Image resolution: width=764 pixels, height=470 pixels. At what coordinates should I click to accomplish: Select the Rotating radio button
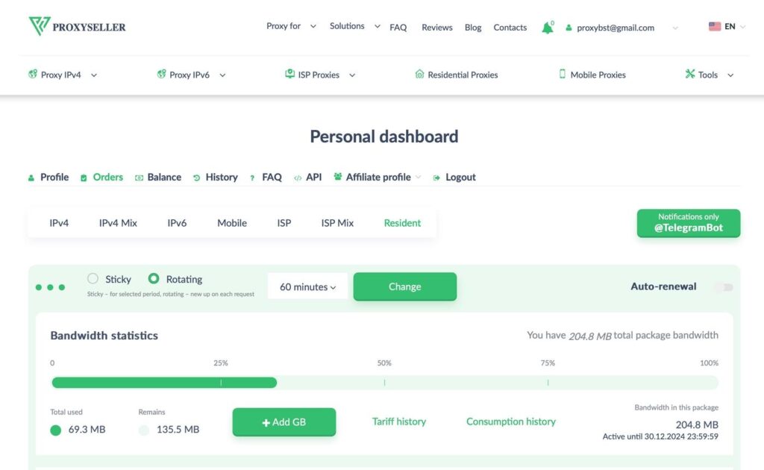click(154, 279)
